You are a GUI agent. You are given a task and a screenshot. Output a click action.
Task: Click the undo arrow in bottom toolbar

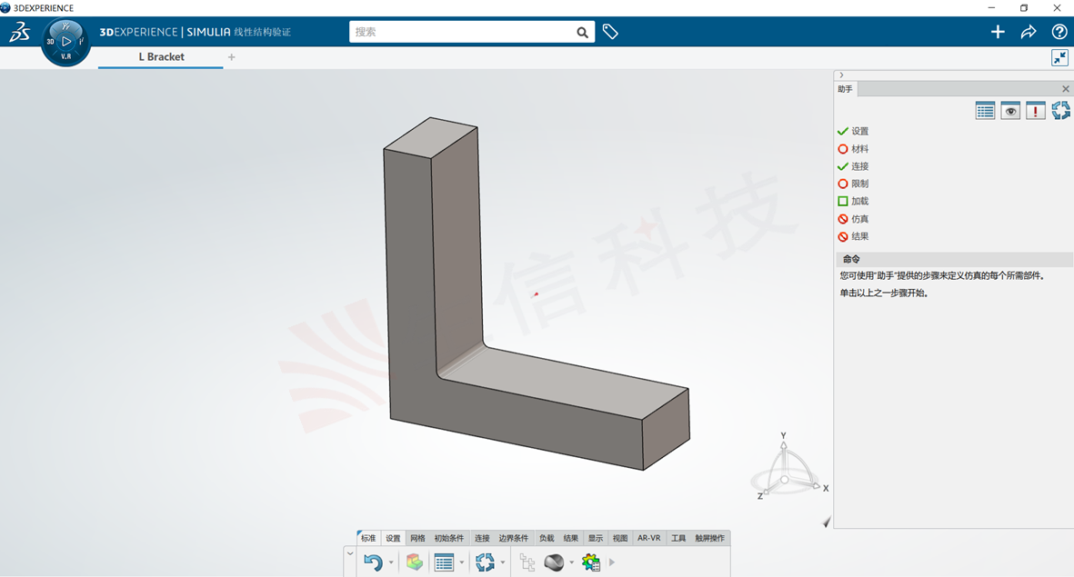(373, 562)
